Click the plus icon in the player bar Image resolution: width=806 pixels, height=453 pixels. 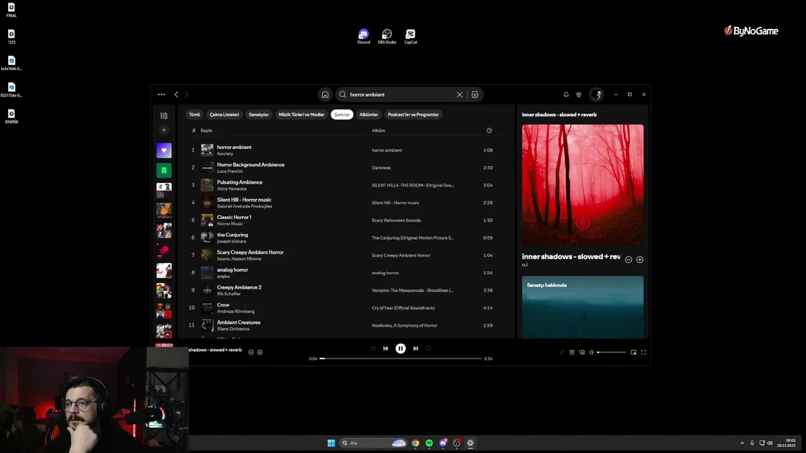click(259, 352)
